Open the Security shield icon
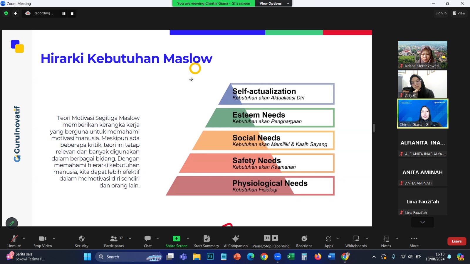470x264 pixels. point(82,239)
